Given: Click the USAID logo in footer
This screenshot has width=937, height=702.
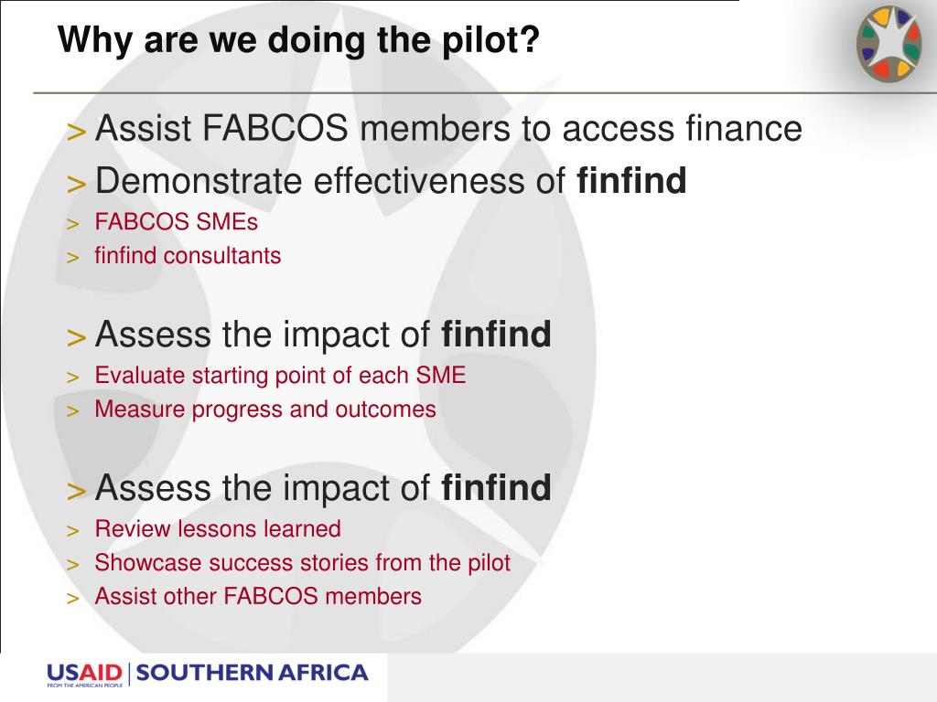Looking at the screenshot, I should point(84,675).
